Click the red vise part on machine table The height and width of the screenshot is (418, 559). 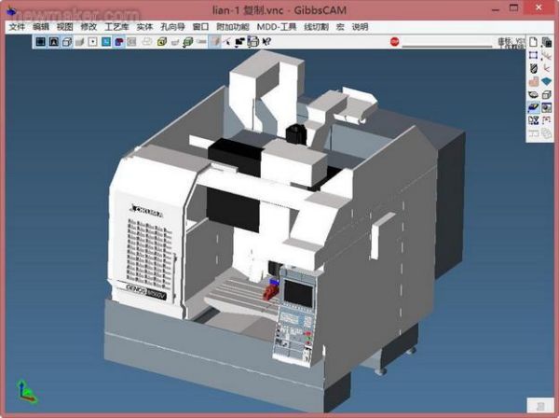[x=270, y=292]
